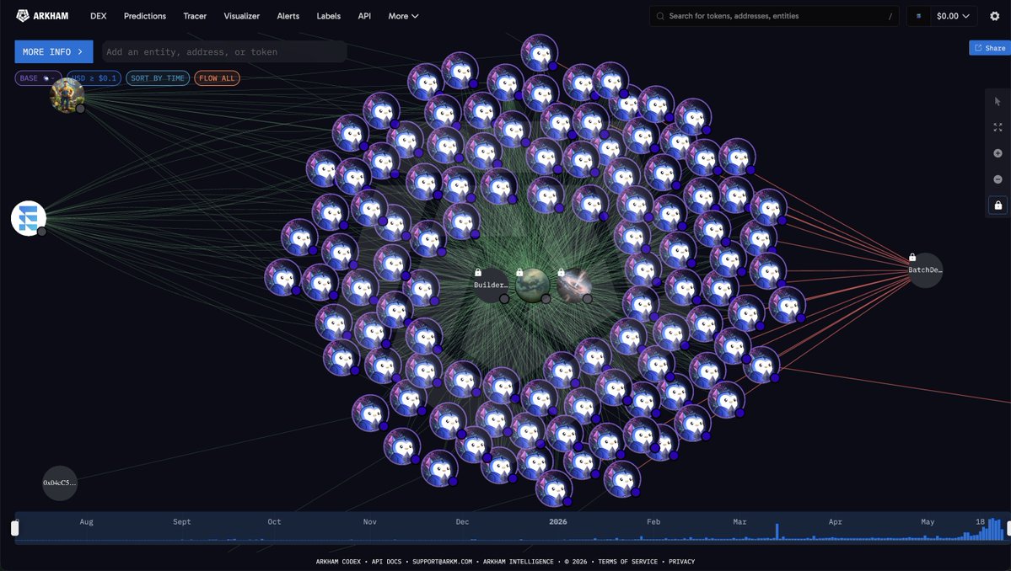Click the fit-to-screen expand icon
Image resolution: width=1011 pixels, height=571 pixels.
coord(998,127)
